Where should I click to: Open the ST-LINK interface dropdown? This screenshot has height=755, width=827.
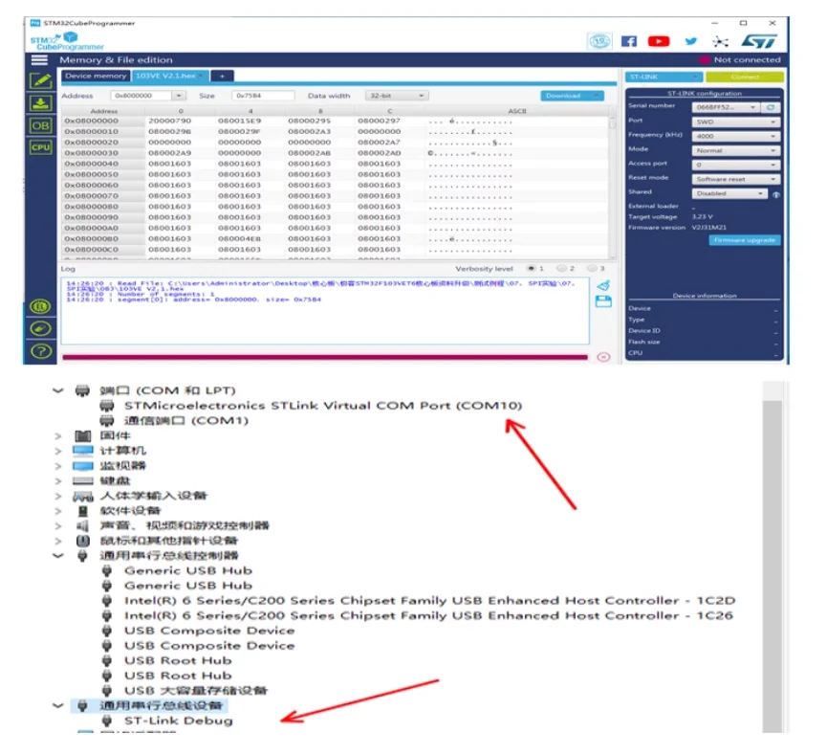click(664, 78)
